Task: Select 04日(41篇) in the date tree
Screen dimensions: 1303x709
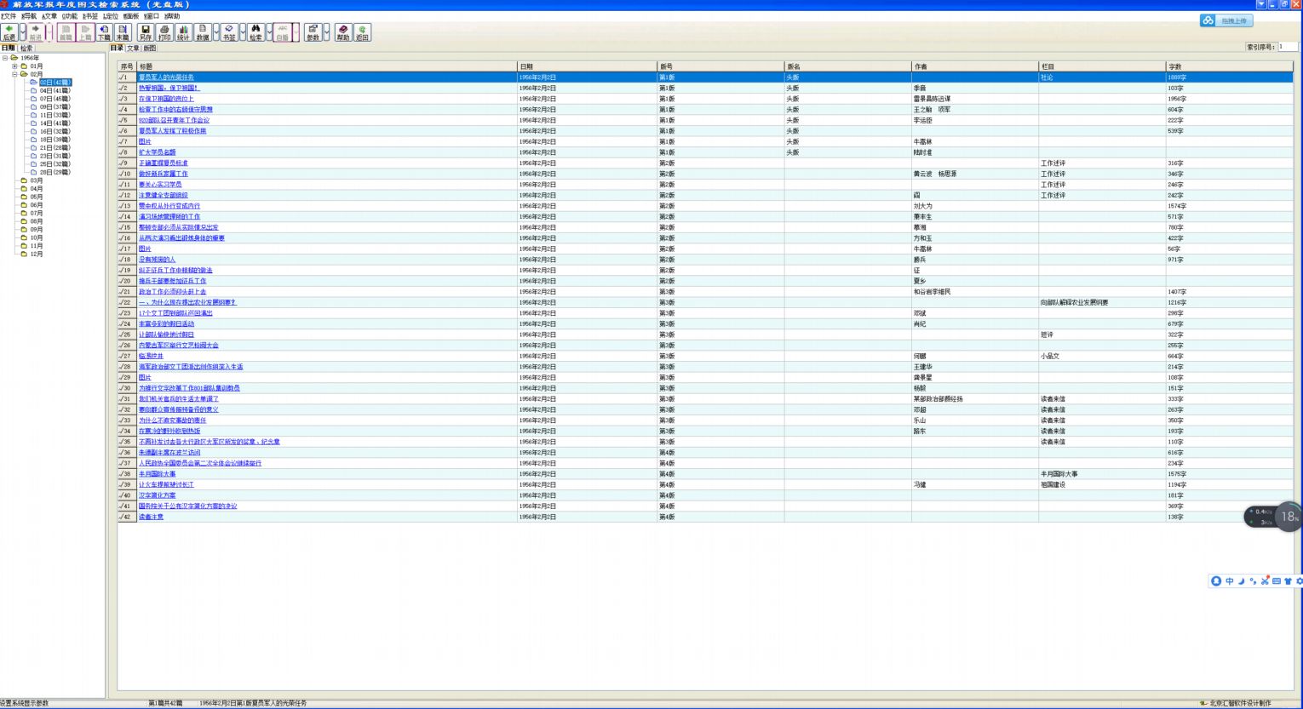Action: (55, 90)
